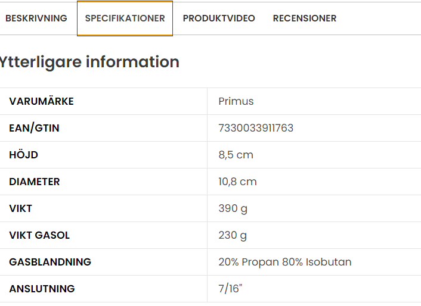Viewport: 421px width, 306px height.
Task: Open the Recensioner tab
Action: [305, 18]
